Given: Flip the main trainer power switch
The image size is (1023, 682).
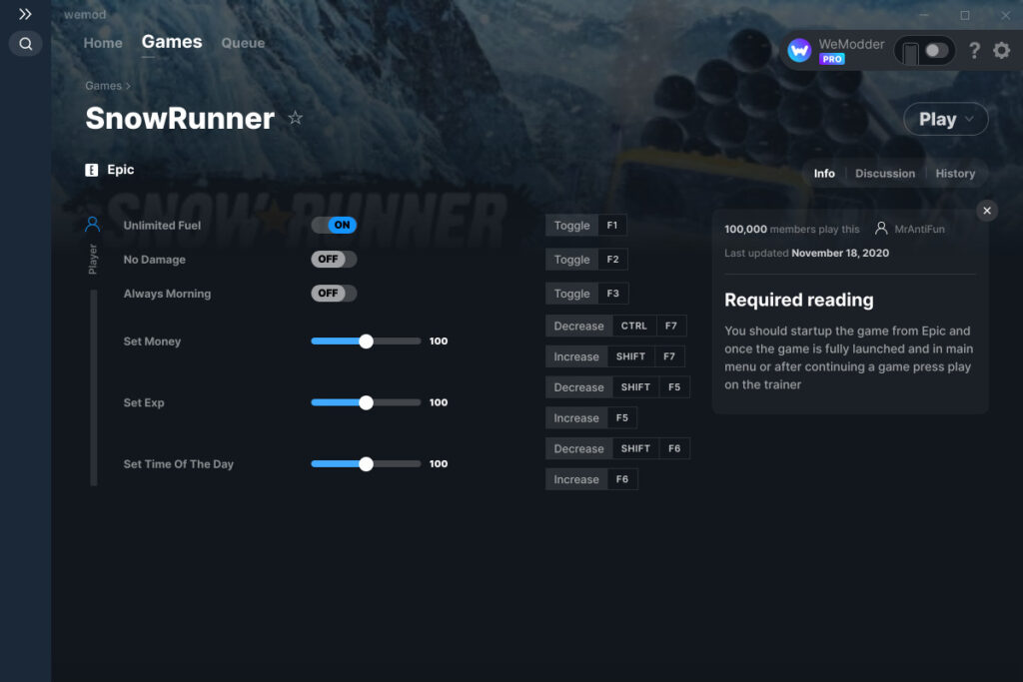Looking at the screenshot, I should coord(923,50).
